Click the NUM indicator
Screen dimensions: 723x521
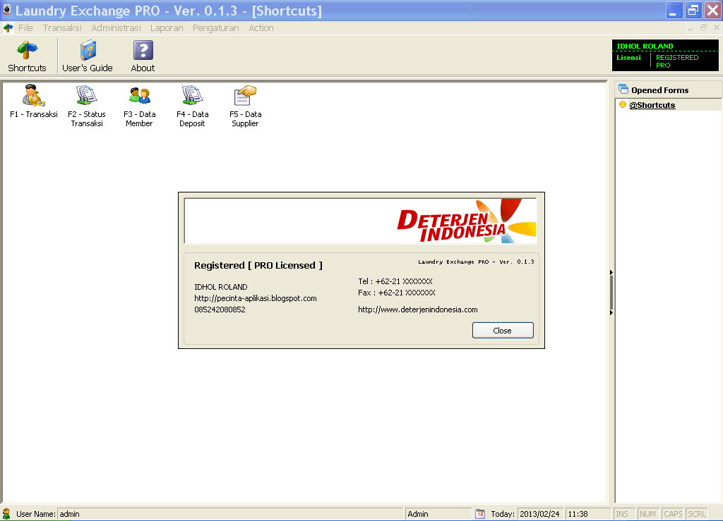click(x=647, y=514)
